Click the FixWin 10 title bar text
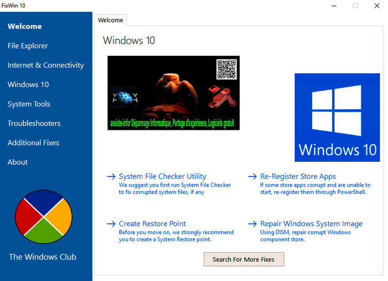The height and width of the screenshot is (281, 388). click(14, 6)
